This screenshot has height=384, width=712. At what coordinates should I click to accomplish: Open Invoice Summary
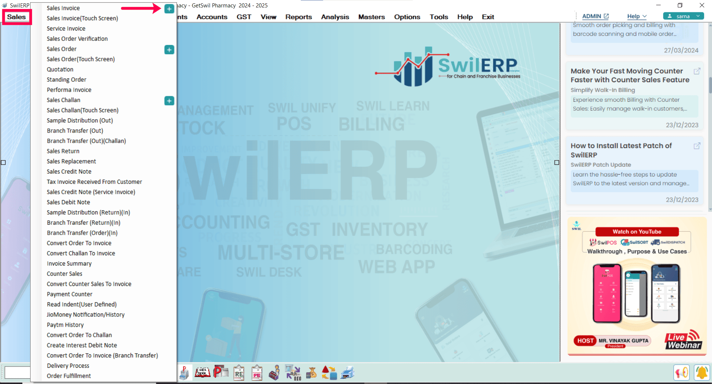click(69, 263)
